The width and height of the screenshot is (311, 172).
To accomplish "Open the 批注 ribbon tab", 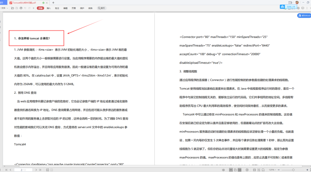I will [57, 8].
